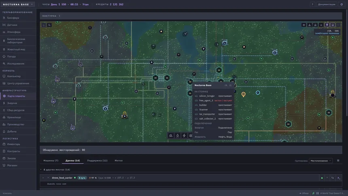Open the Консоль console in status bar
The width and height of the screenshot is (348, 196).
pos(7,193)
